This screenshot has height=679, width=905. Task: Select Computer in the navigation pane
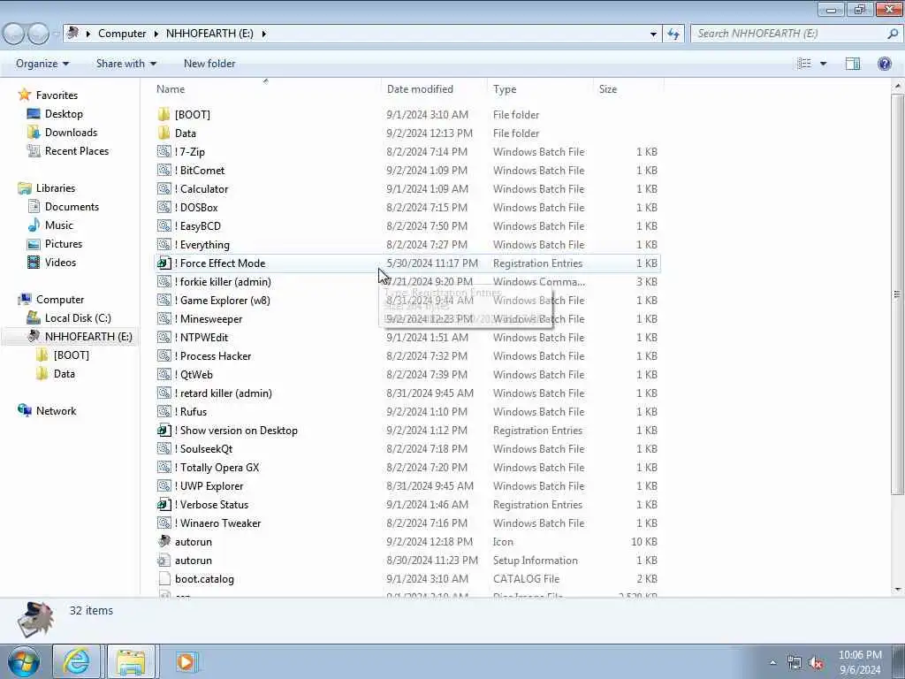(x=60, y=300)
